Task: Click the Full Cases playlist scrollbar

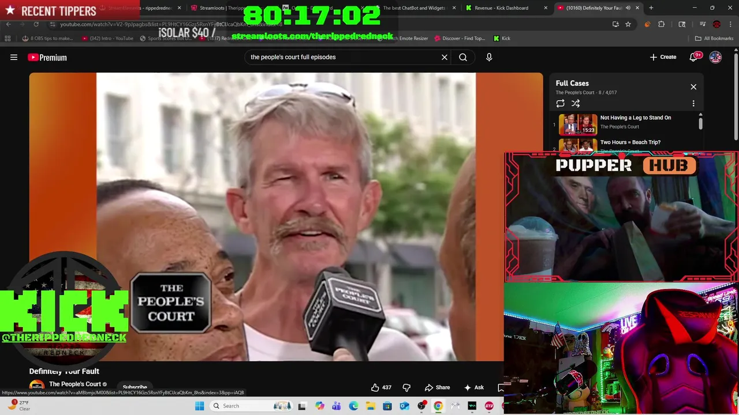Action: [x=700, y=123]
